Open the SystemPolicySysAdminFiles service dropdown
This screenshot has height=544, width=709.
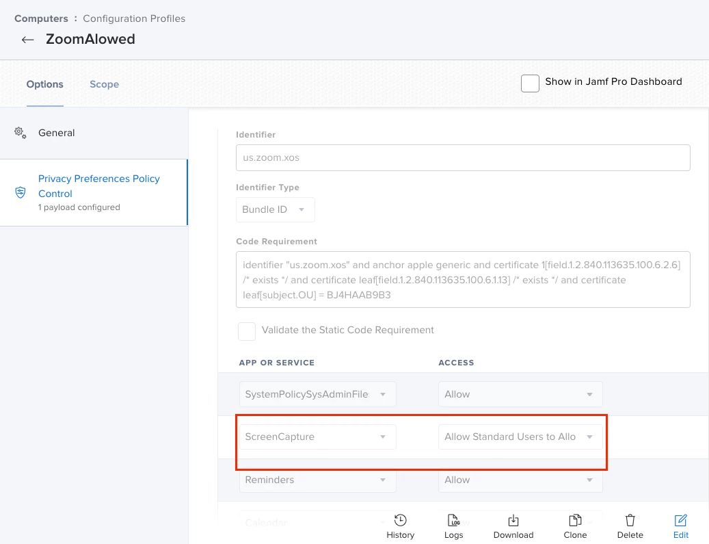point(317,394)
